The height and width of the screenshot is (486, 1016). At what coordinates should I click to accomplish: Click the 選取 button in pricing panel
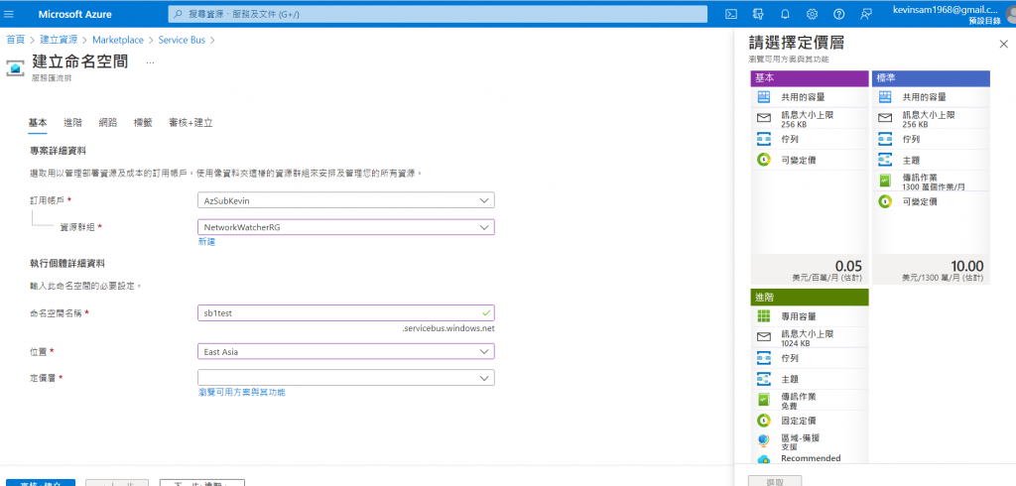774,481
